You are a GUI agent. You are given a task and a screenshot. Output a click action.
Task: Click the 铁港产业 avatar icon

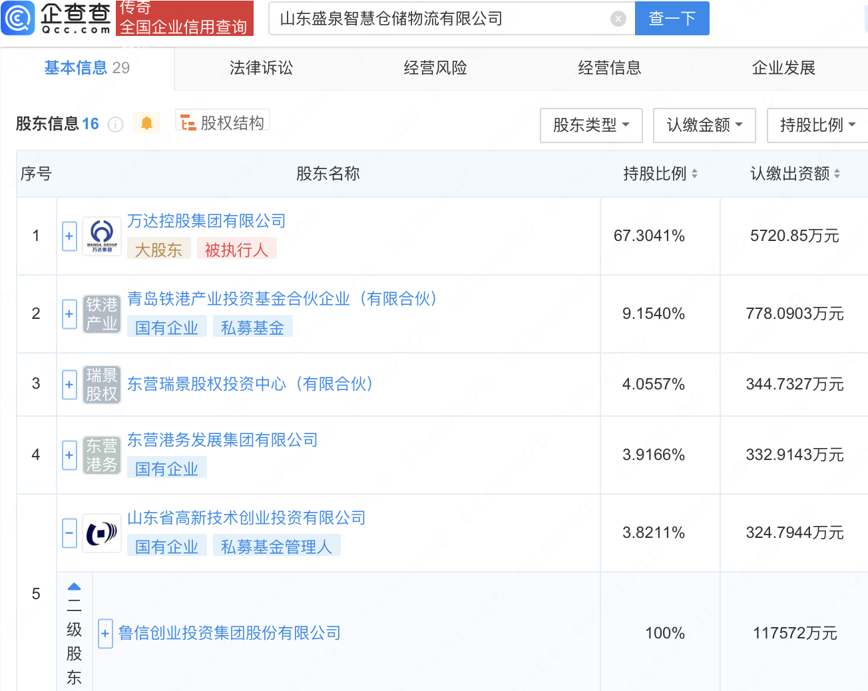pos(102,314)
